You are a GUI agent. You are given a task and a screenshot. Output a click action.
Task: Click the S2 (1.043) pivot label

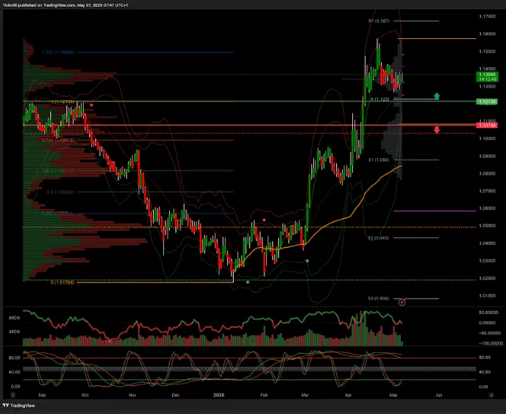coord(378,238)
